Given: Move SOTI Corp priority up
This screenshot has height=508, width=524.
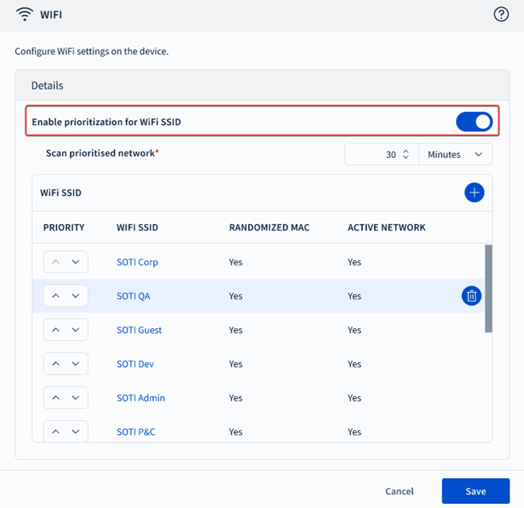Looking at the screenshot, I should click(x=56, y=262).
